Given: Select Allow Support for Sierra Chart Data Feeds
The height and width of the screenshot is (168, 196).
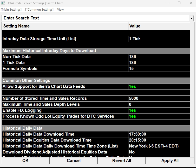Looking at the screenshot, I should (x=65, y=87).
